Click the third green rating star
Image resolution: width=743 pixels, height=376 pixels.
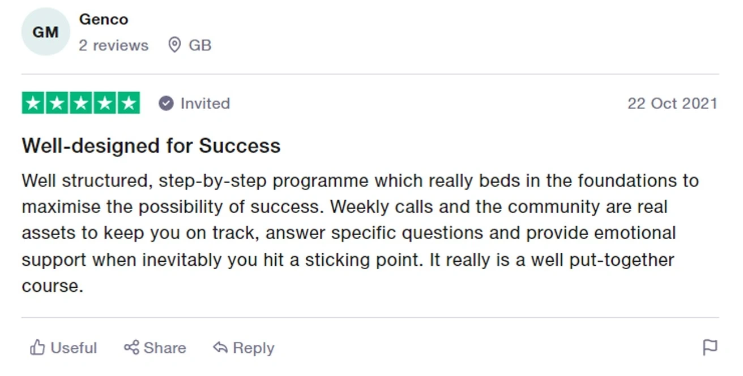[81, 103]
